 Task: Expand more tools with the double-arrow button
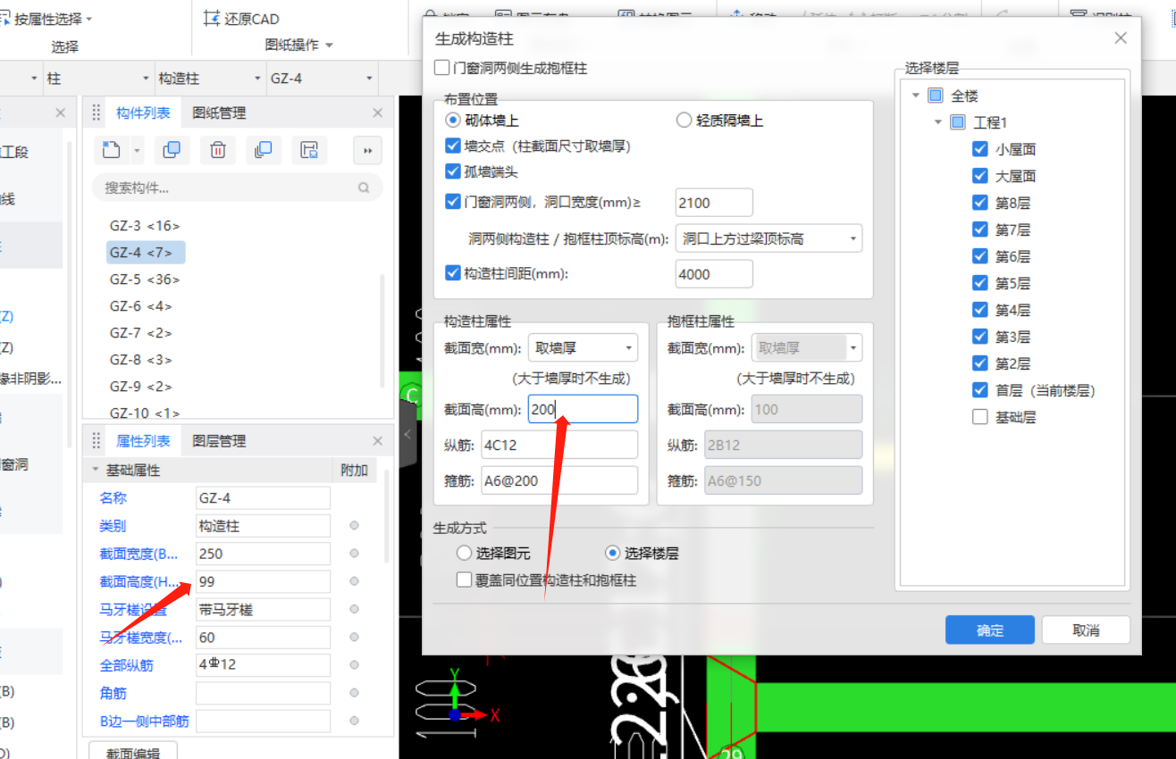point(367,151)
